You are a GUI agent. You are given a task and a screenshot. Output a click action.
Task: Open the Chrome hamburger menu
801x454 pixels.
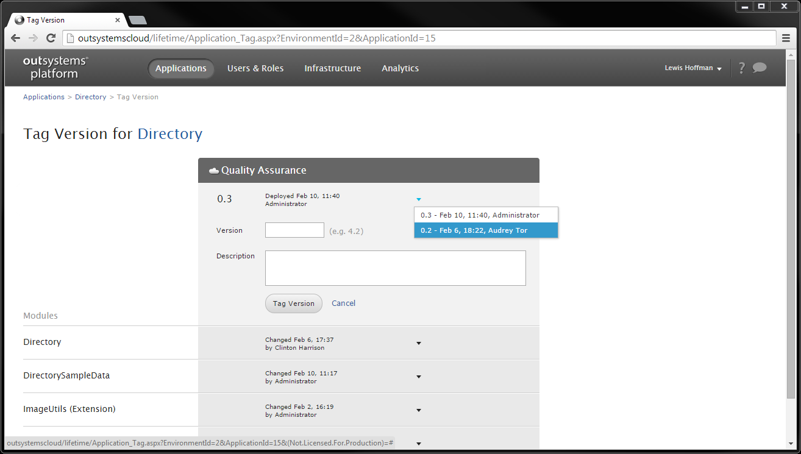(786, 38)
